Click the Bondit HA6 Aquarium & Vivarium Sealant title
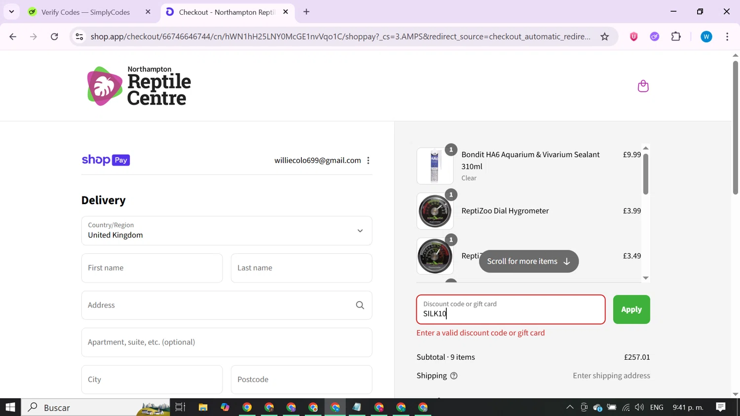The width and height of the screenshot is (740, 416). (x=530, y=160)
